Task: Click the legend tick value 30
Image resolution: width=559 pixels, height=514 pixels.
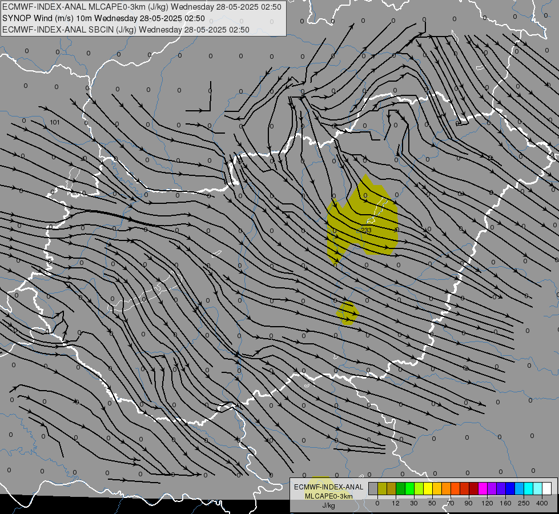Action: tap(414, 503)
